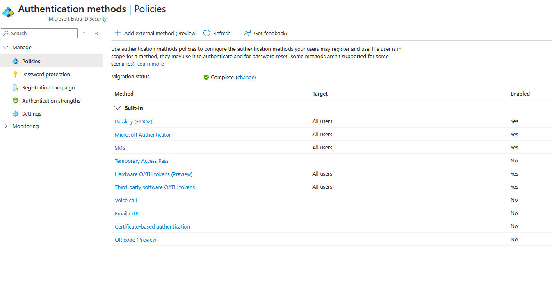The height and width of the screenshot is (288, 552).
Task: Open the Microsoft Authenticator method policy
Action: click(143, 134)
